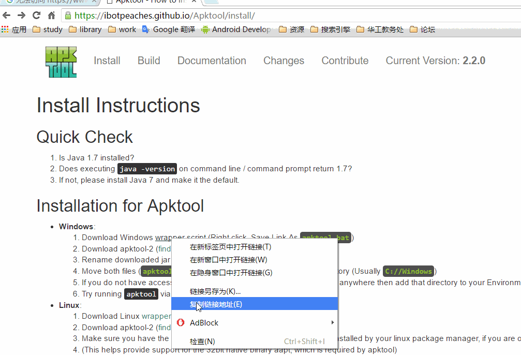Open the 应用 apps grid shortcut
This screenshot has width=521, height=355.
(x=14, y=29)
